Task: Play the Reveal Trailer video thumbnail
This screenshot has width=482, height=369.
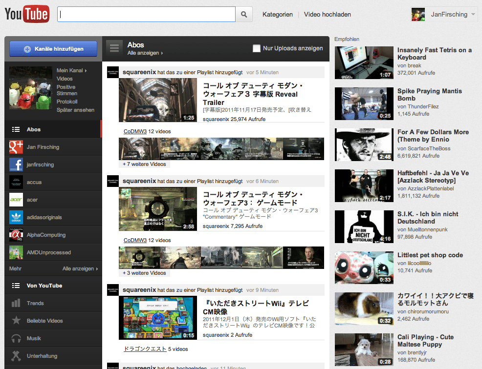Action: pyautogui.click(x=158, y=100)
